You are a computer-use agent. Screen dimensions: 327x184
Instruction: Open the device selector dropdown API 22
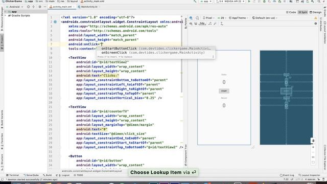[230, 1]
